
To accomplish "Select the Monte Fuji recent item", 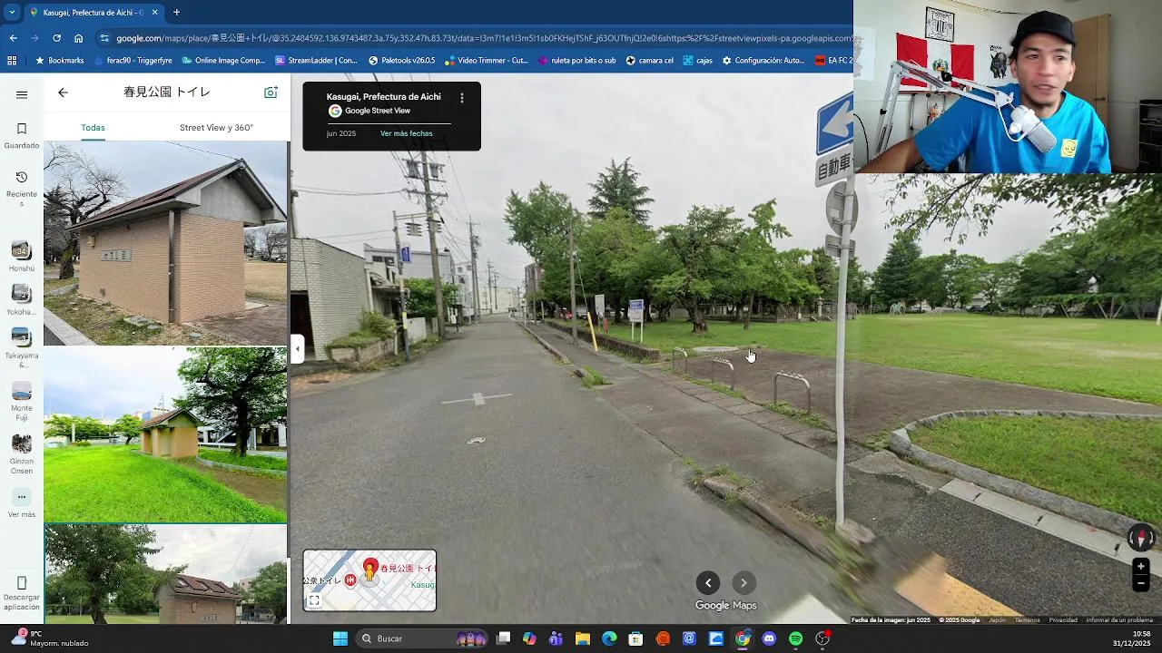I will pyautogui.click(x=22, y=401).
